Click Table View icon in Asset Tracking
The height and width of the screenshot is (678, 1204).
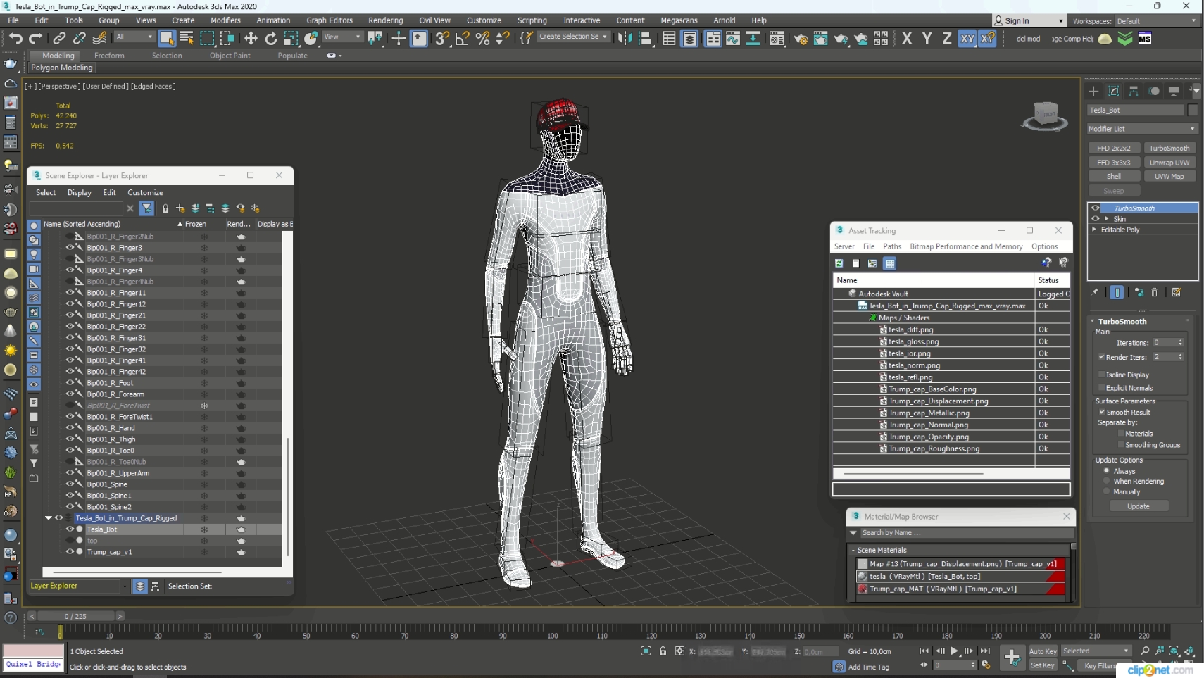click(x=890, y=263)
